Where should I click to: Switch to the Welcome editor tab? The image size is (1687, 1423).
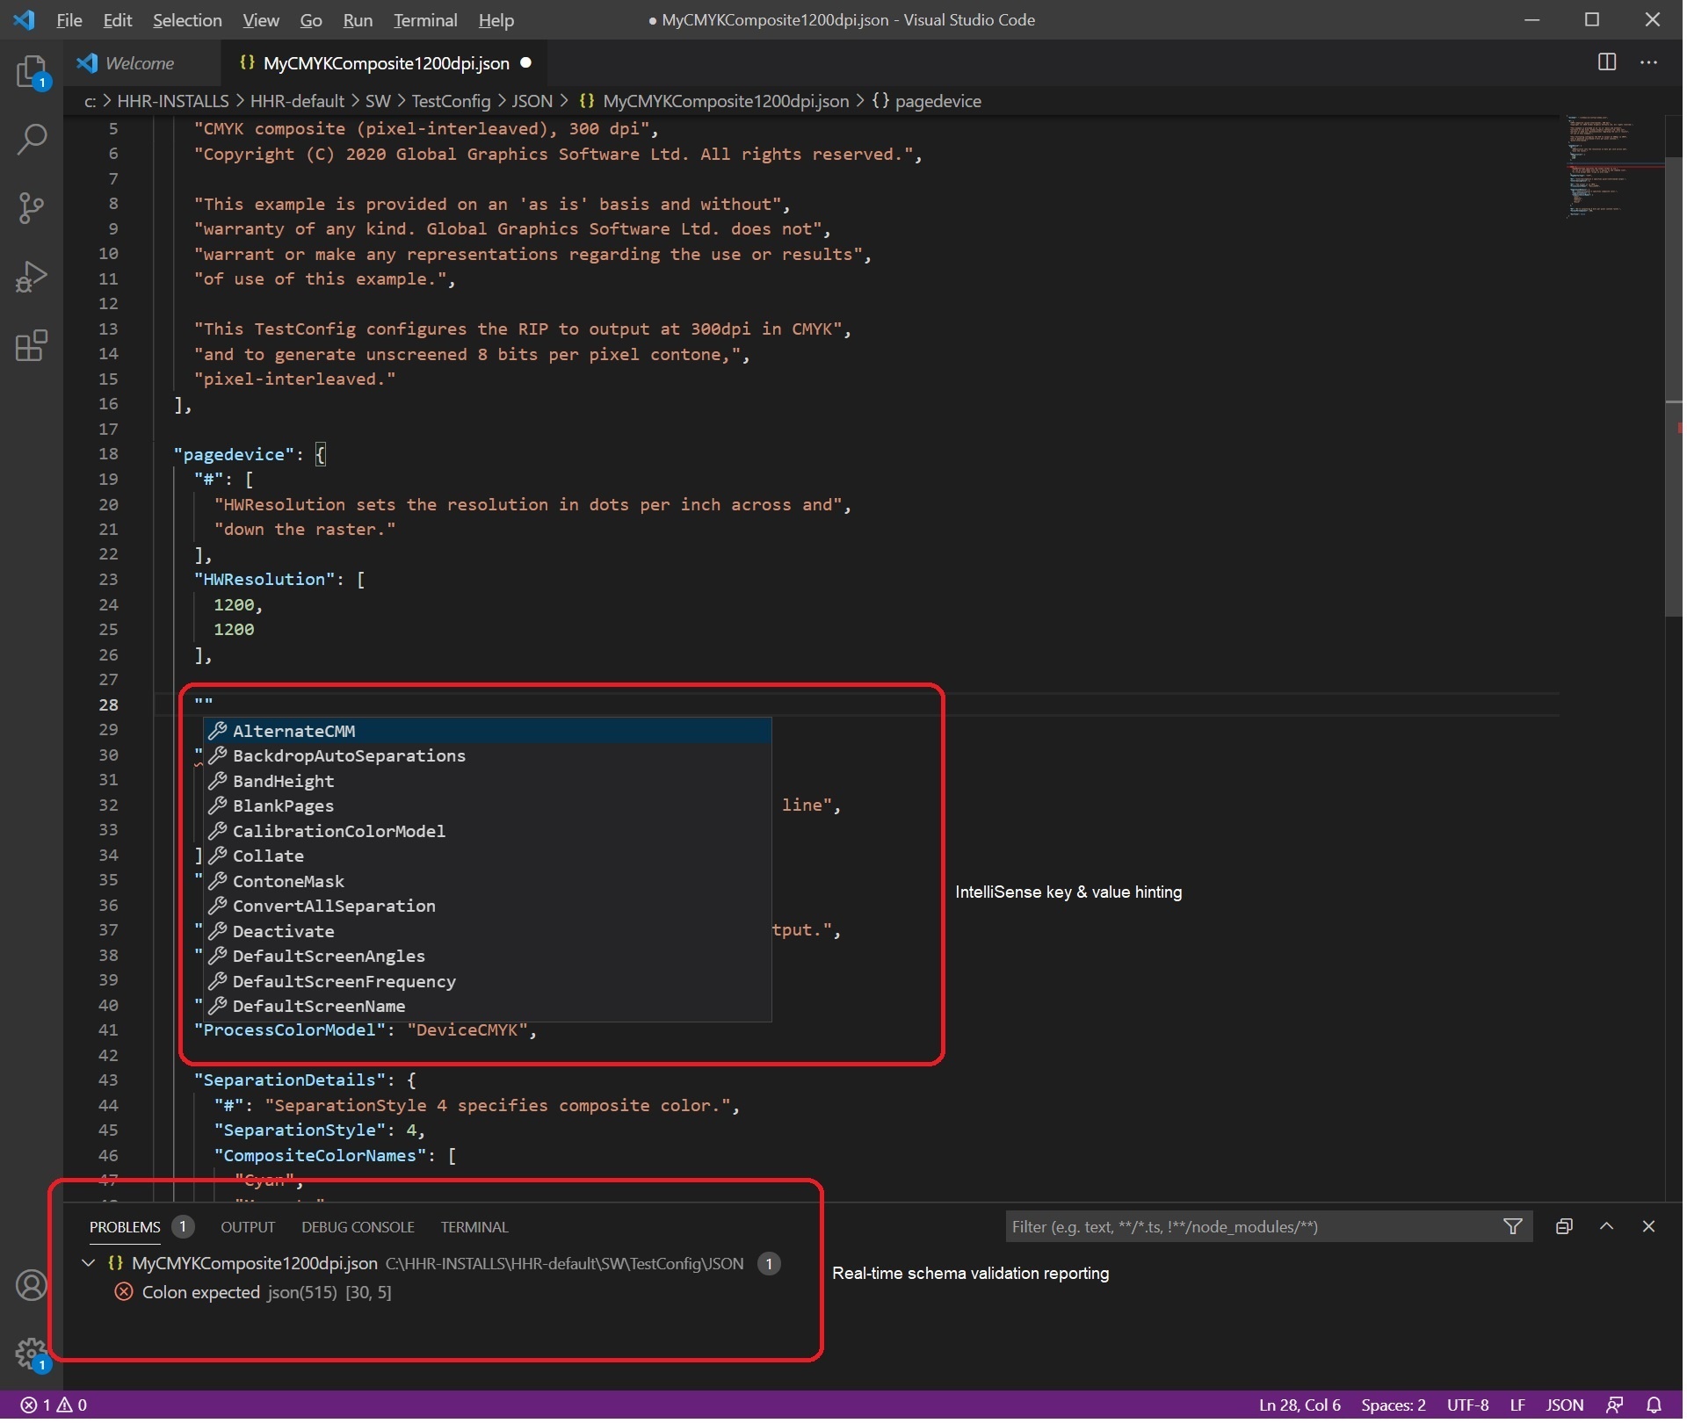point(139,63)
